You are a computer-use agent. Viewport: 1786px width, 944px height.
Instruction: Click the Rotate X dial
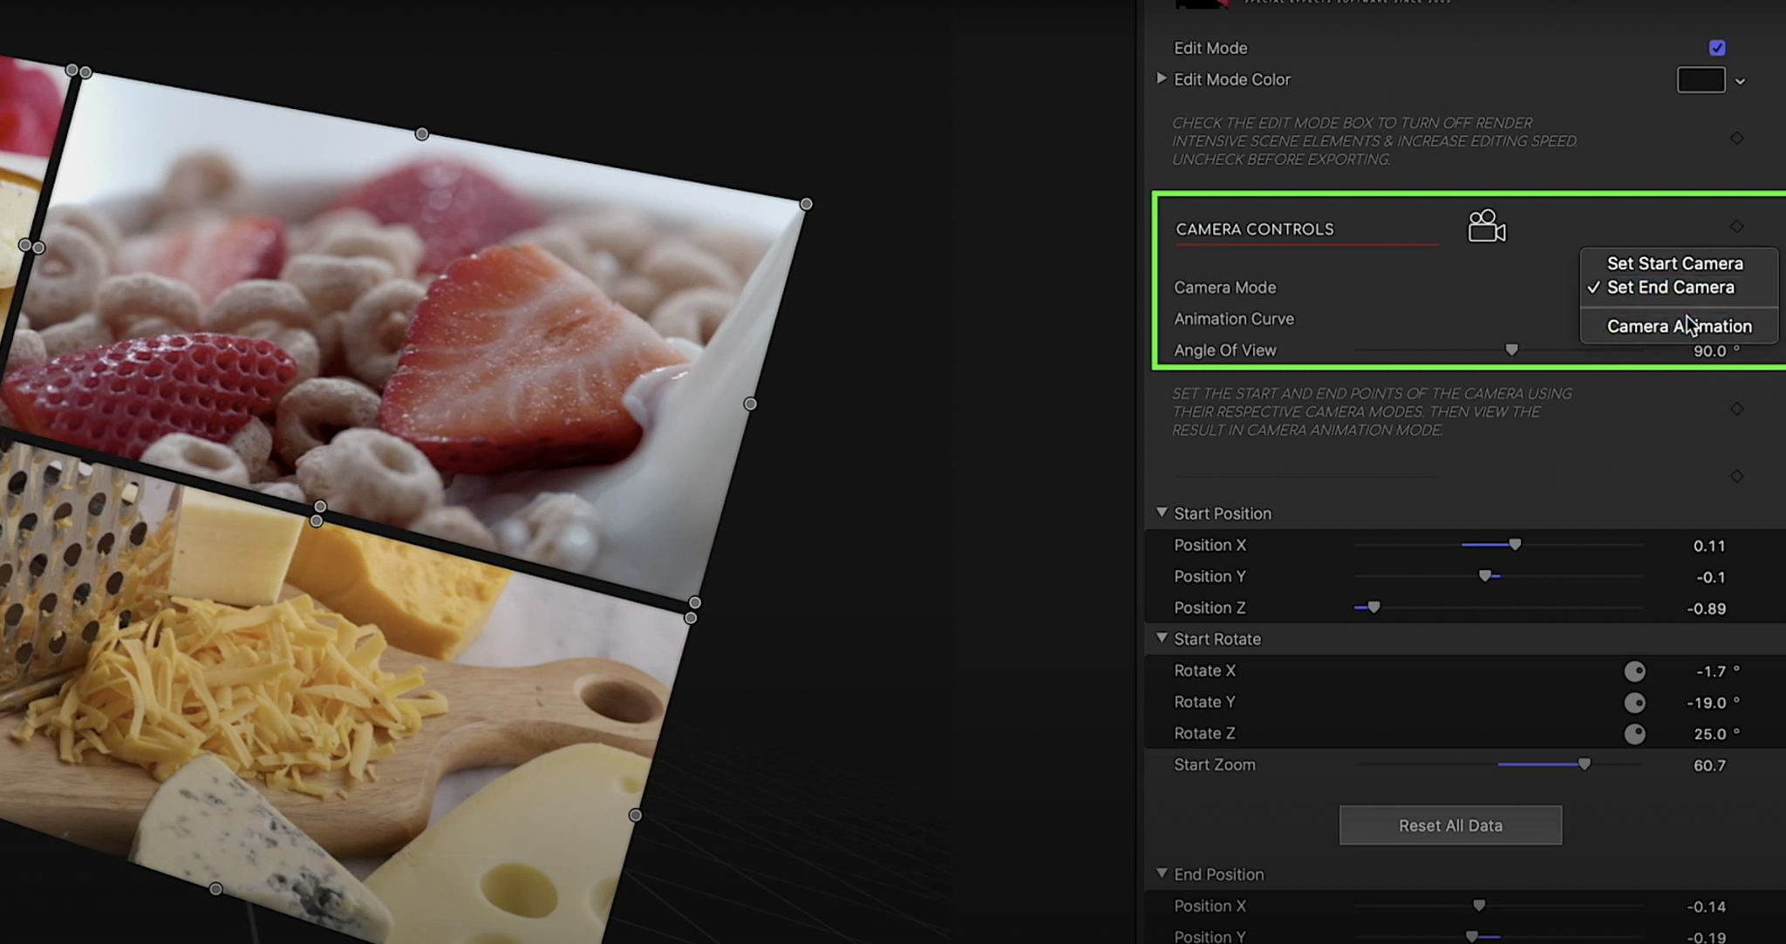coord(1634,671)
